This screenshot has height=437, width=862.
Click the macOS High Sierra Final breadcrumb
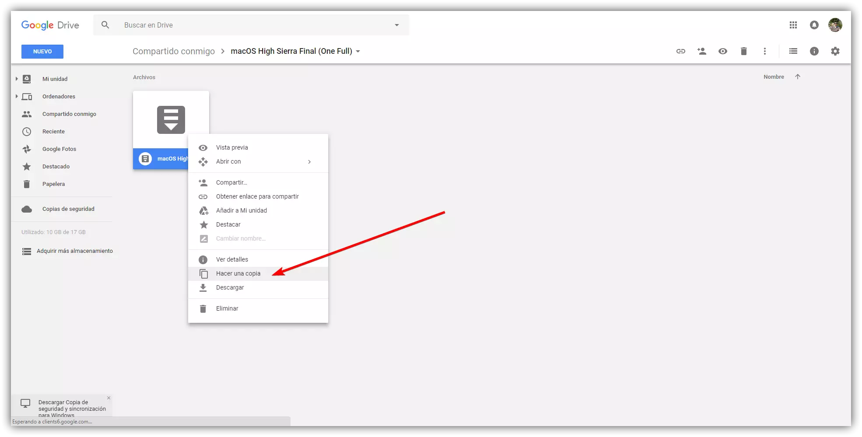(291, 51)
